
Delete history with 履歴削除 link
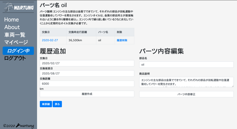click(x=122, y=40)
